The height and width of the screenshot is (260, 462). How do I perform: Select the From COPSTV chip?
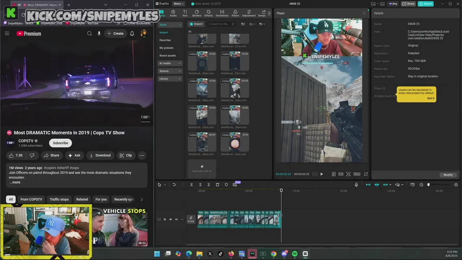pos(31,199)
